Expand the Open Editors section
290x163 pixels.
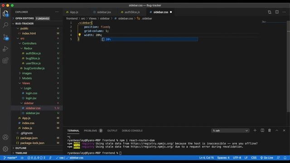tap(24, 19)
